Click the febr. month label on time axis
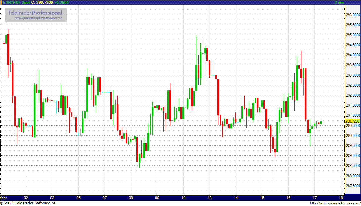The image size is (361, 206). pos(4,198)
